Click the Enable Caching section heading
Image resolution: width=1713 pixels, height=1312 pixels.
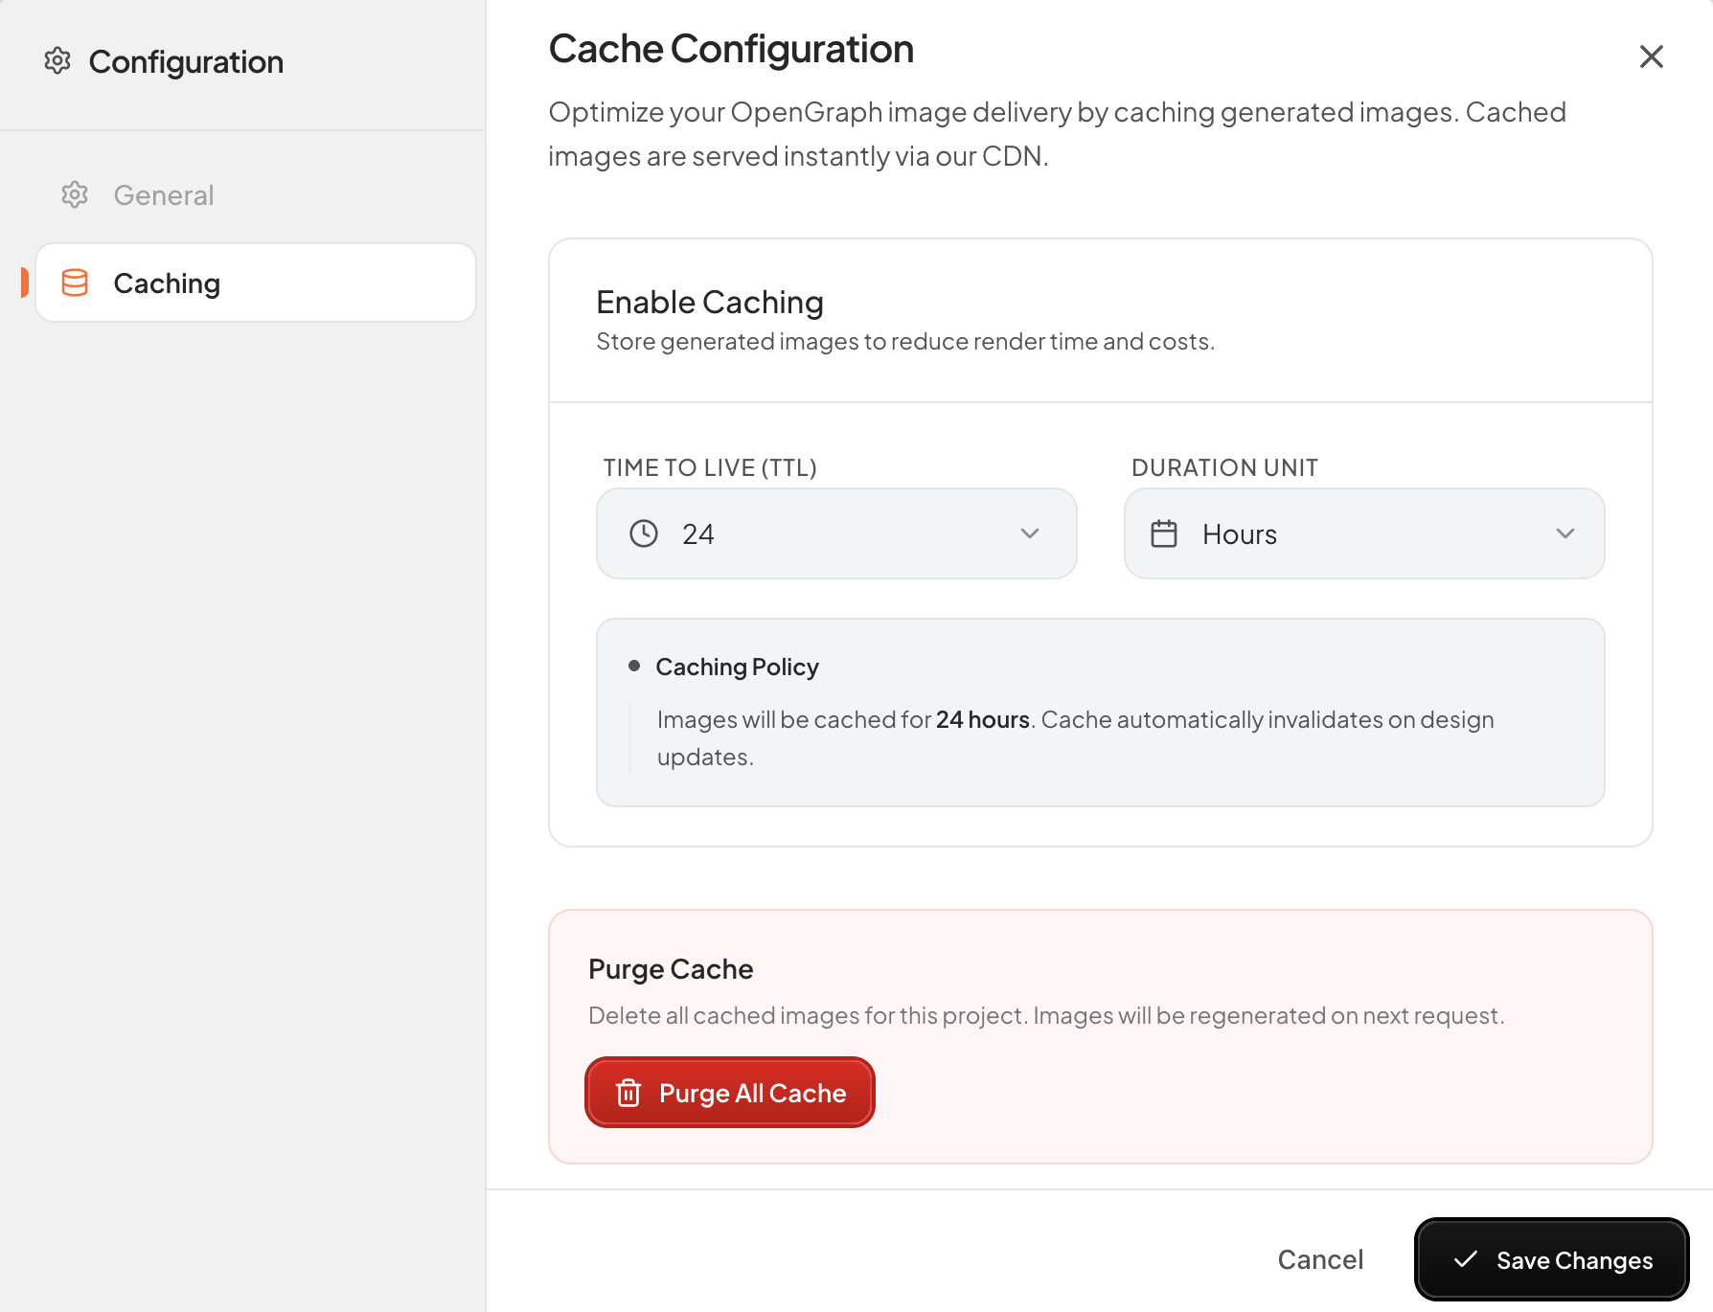tap(709, 303)
